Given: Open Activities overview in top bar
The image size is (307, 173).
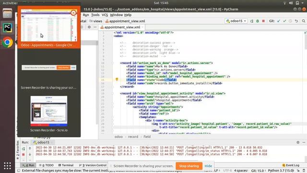Looking at the screenshot, I should (x=10, y=3).
